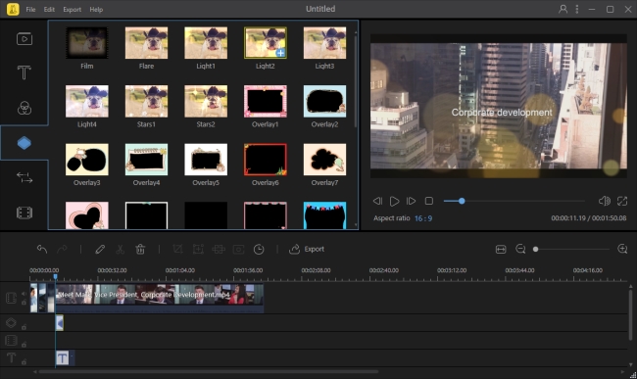
Task: Select the Overlay7 thumbnail
Action: coord(324,160)
